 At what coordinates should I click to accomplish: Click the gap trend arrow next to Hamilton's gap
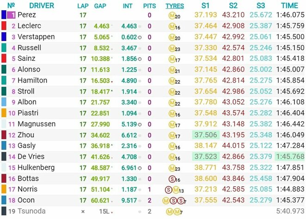pos(112,81)
